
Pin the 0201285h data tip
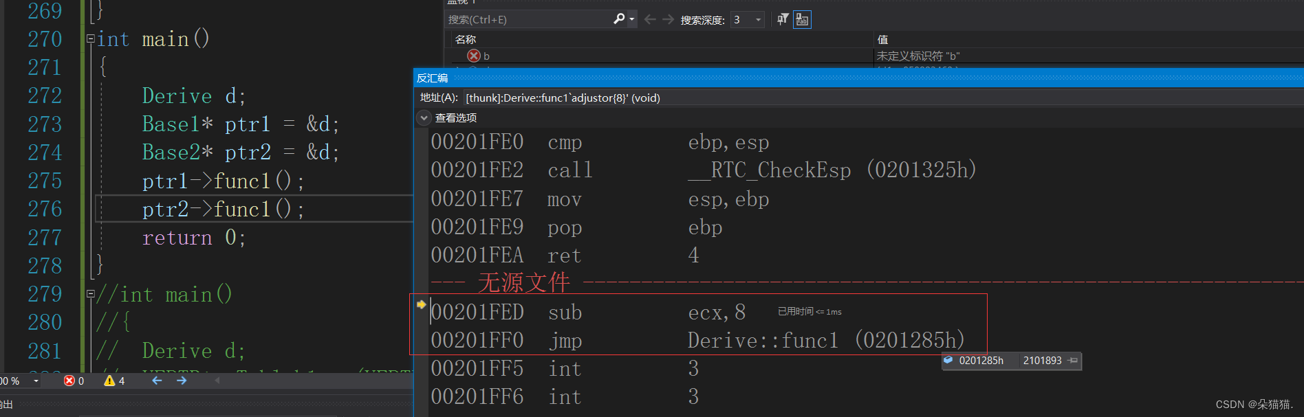(x=1073, y=361)
